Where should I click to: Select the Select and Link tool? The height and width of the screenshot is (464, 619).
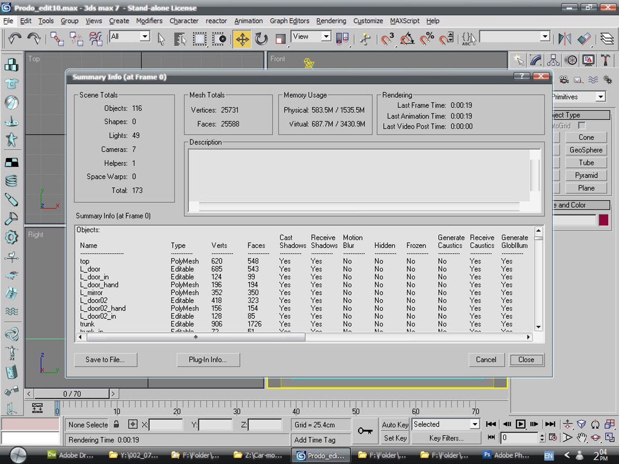tap(57, 39)
